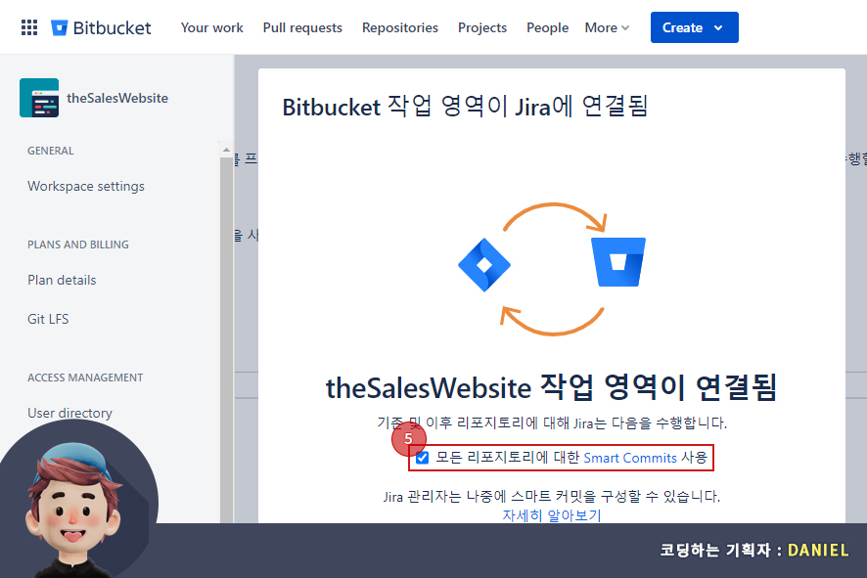The image size is (867, 578).
Task: Open Plan details in sidebar
Action: (x=62, y=280)
